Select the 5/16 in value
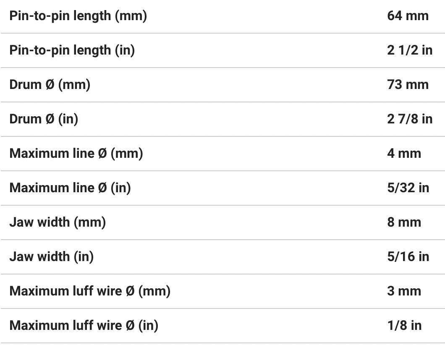This screenshot has height=345, width=445. point(408,257)
